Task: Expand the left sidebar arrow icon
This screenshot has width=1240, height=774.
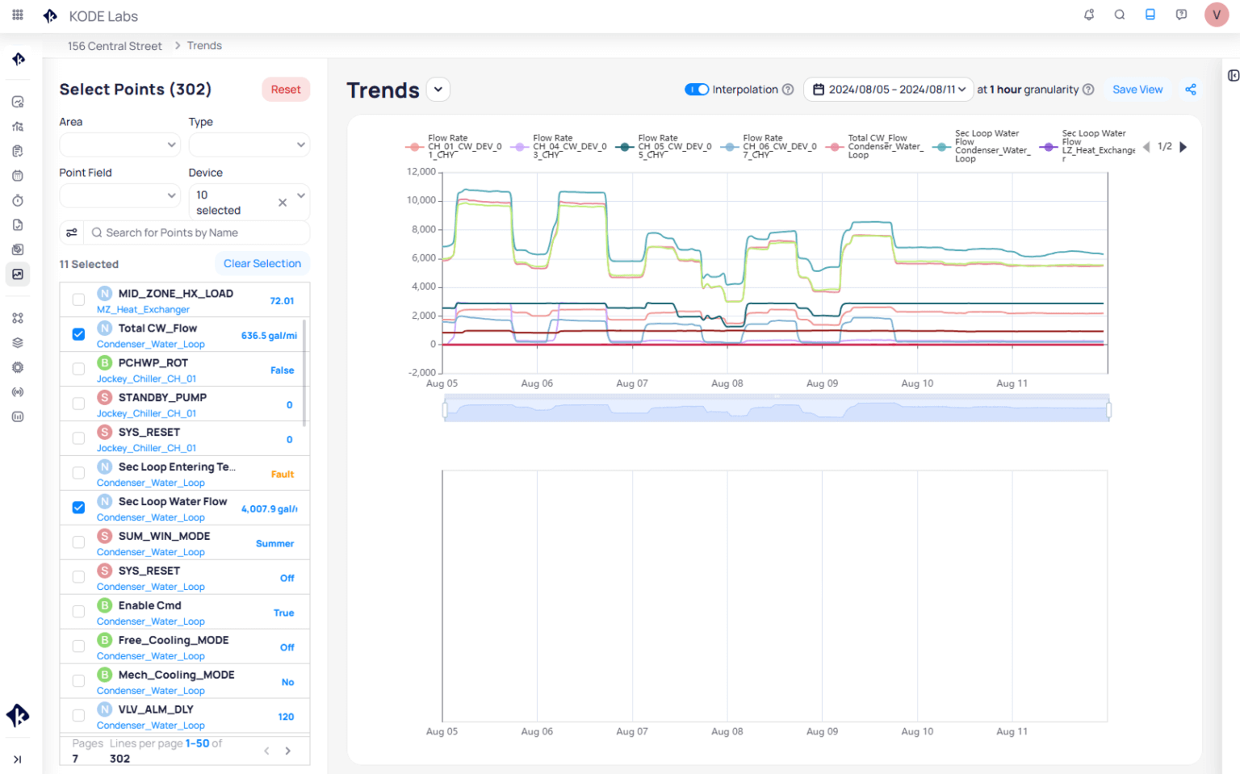Action: [x=18, y=759]
